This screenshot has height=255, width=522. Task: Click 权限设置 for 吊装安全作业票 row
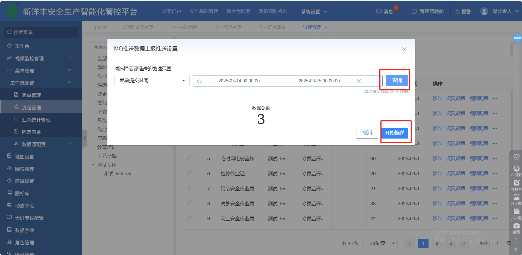click(x=456, y=188)
